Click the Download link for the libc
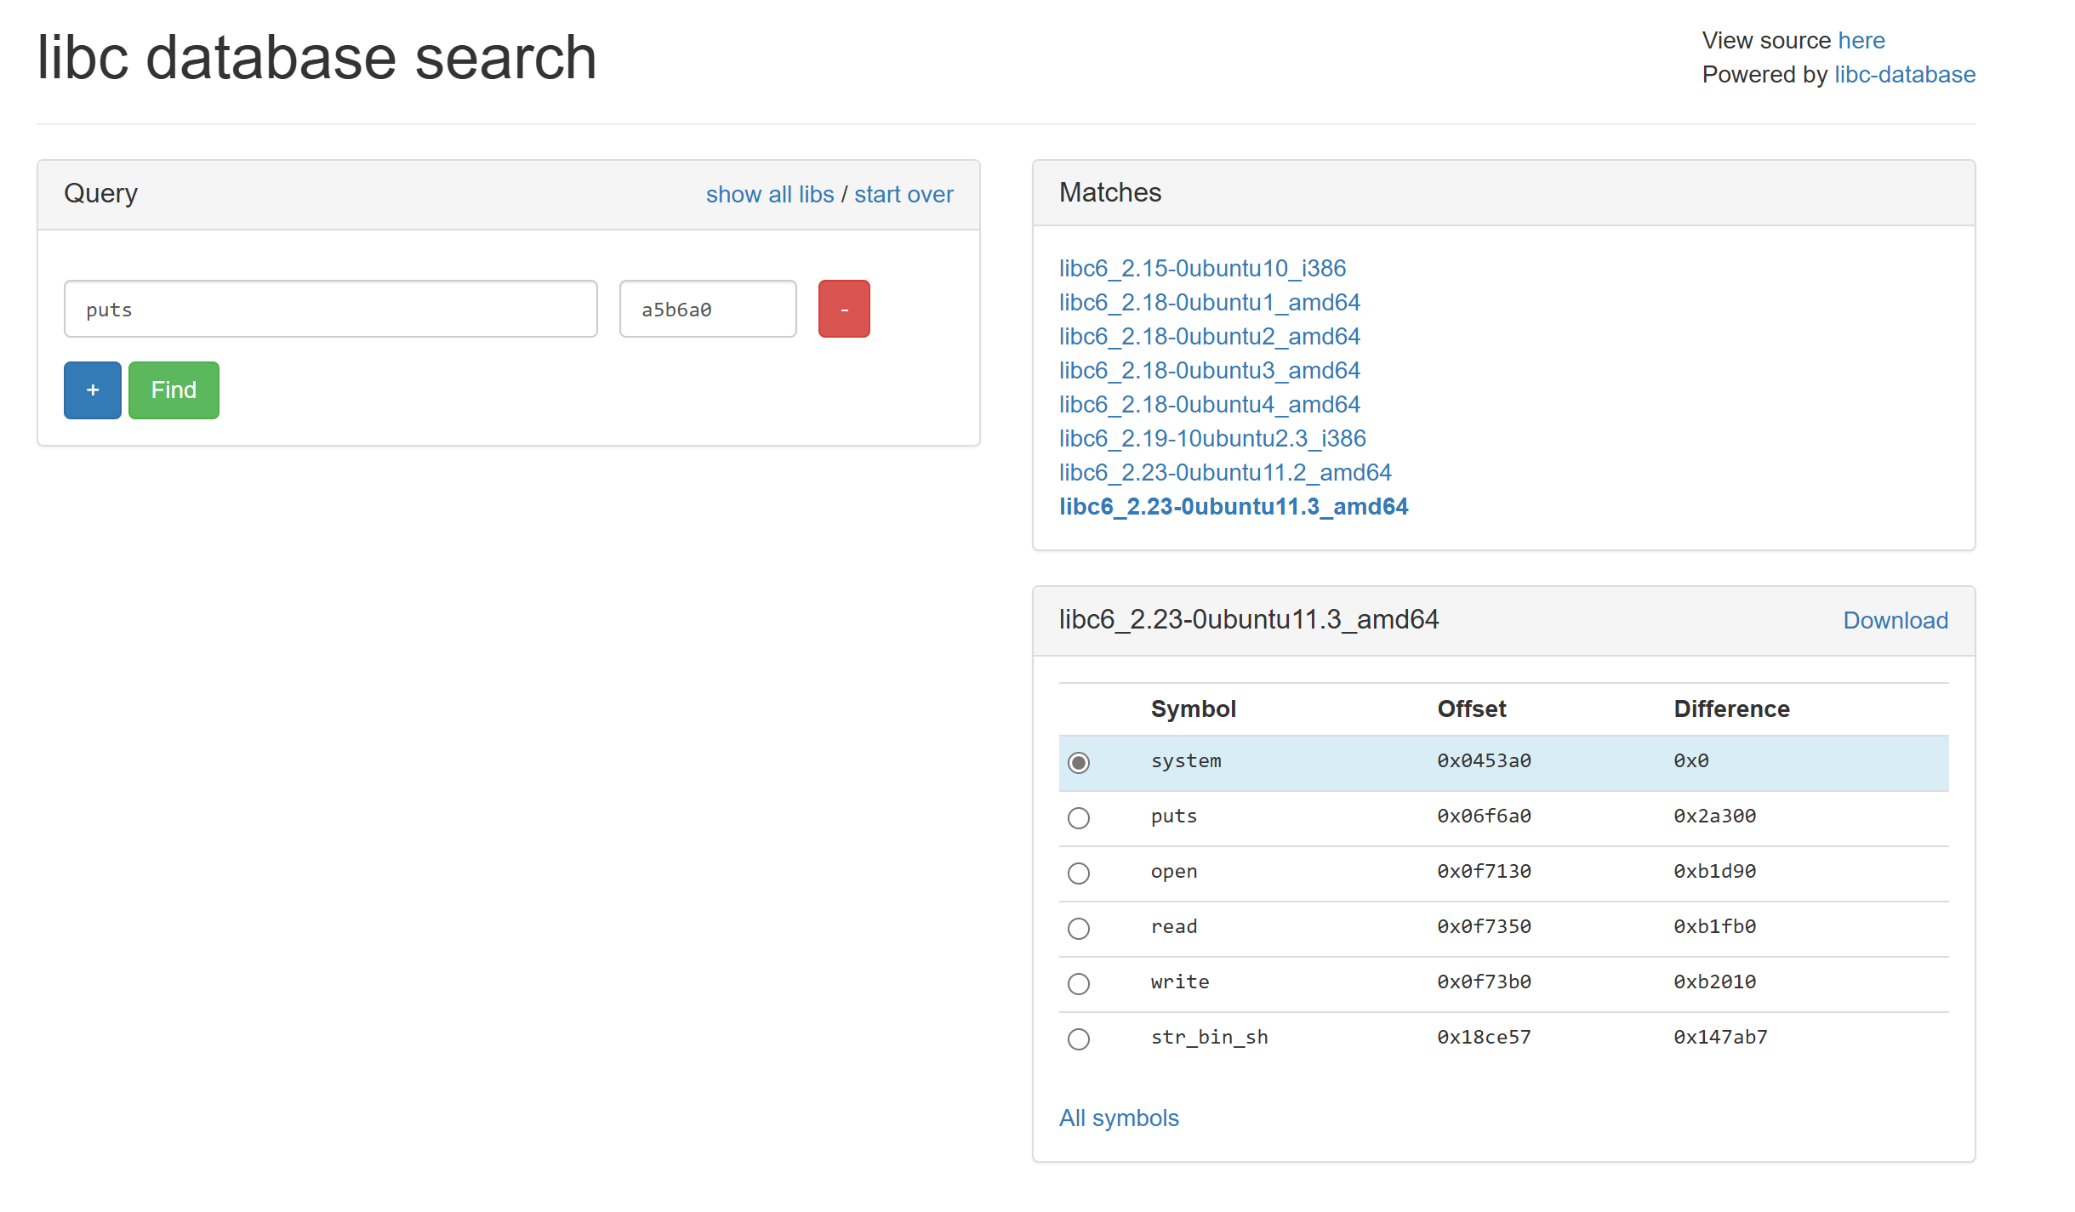This screenshot has height=1212, width=2075. click(x=1895, y=620)
